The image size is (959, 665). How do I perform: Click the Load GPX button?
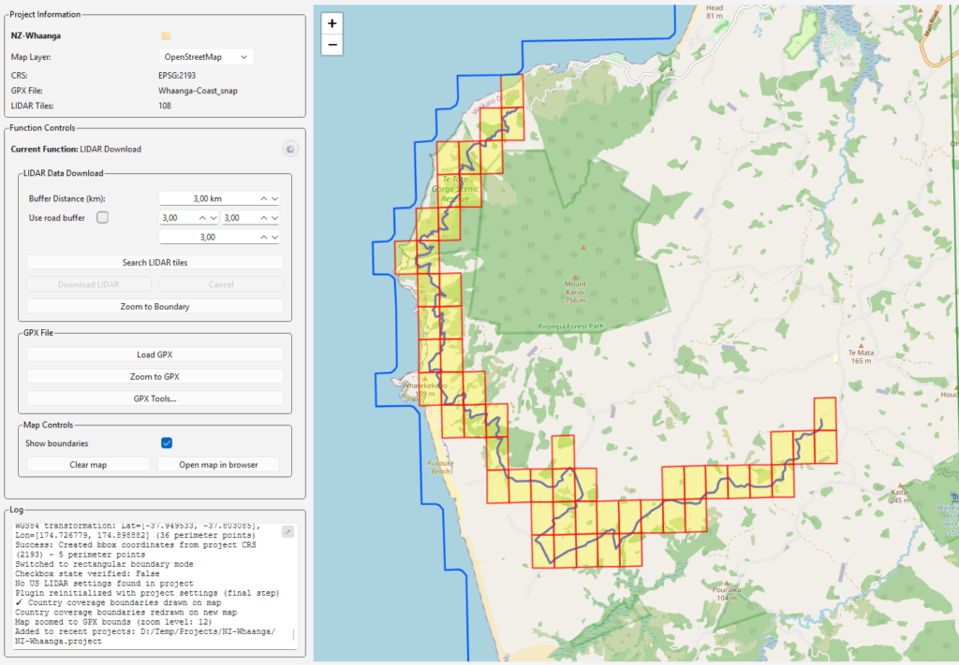155,354
